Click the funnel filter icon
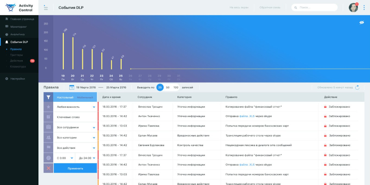This screenshot has width=370, height=185. (48, 97)
